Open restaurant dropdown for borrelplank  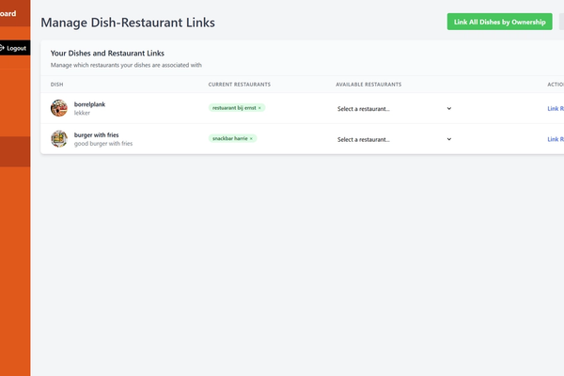[394, 109]
